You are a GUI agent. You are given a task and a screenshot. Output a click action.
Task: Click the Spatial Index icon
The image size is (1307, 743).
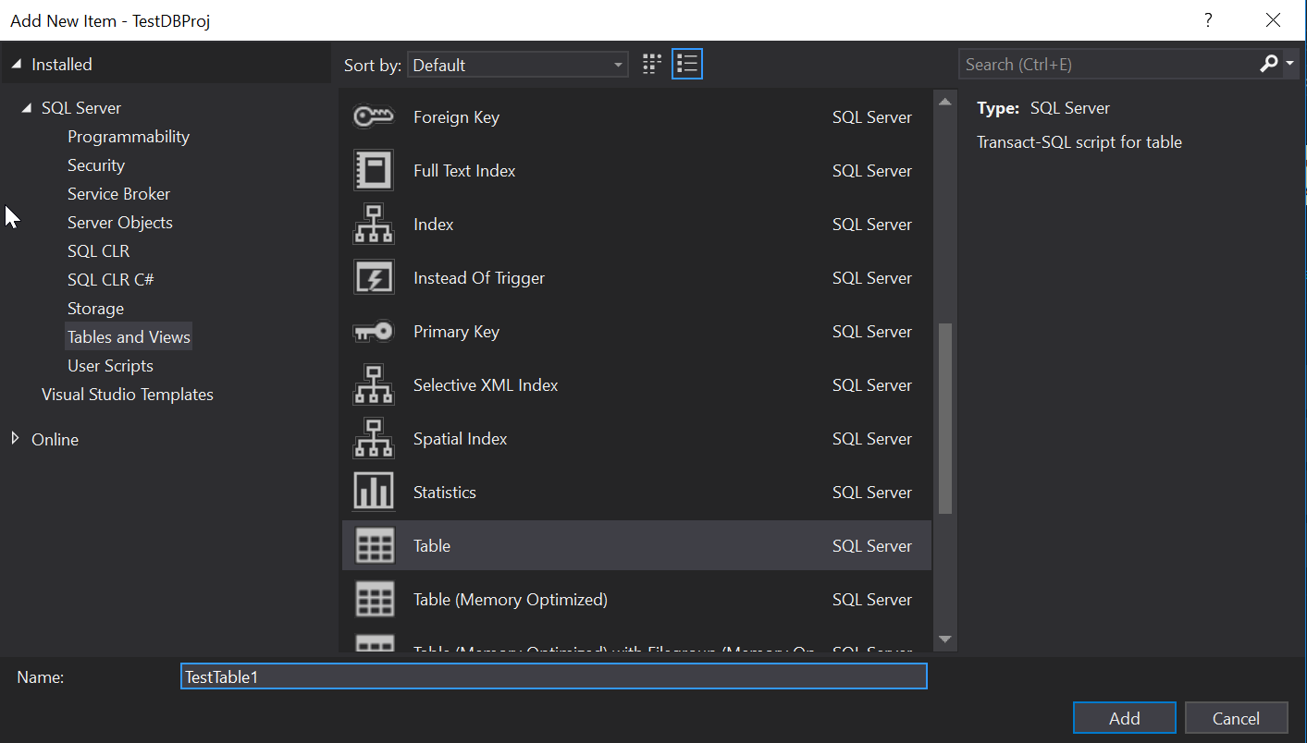374,439
